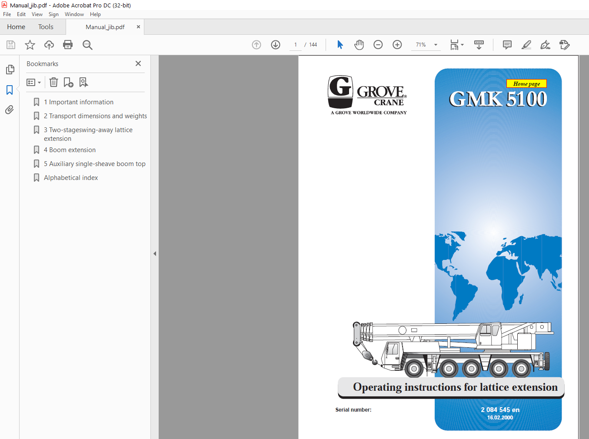Open the Alphabetical index bookmark
Screen dimensions: 589x439
coord(71,178)
